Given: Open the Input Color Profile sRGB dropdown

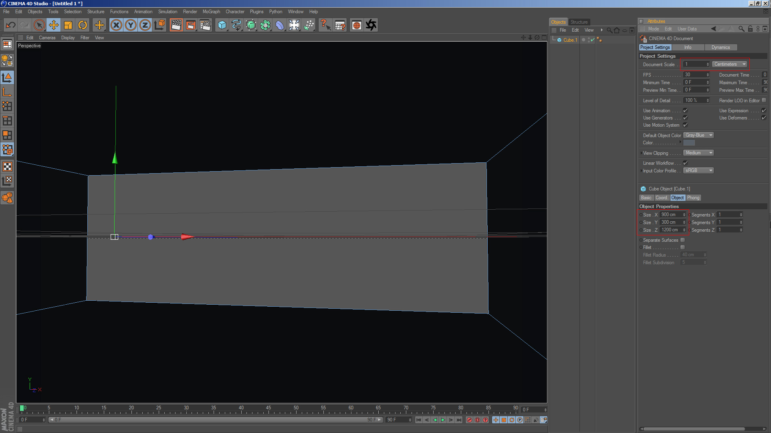Looking at the screenshot, I should (698, 170).
